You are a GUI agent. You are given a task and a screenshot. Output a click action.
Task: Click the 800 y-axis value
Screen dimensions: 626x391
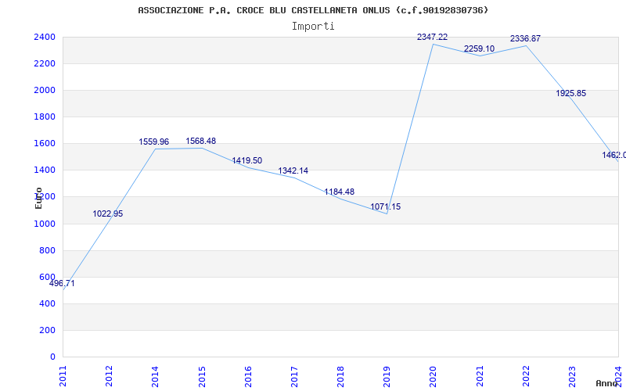48,250
